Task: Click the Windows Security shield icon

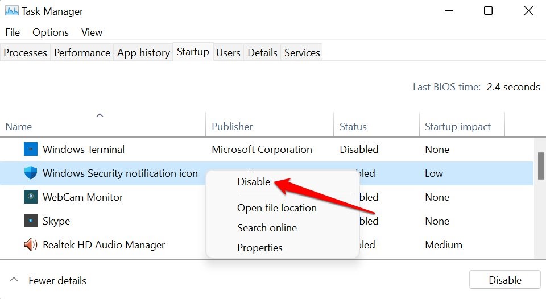Action: 31,173
